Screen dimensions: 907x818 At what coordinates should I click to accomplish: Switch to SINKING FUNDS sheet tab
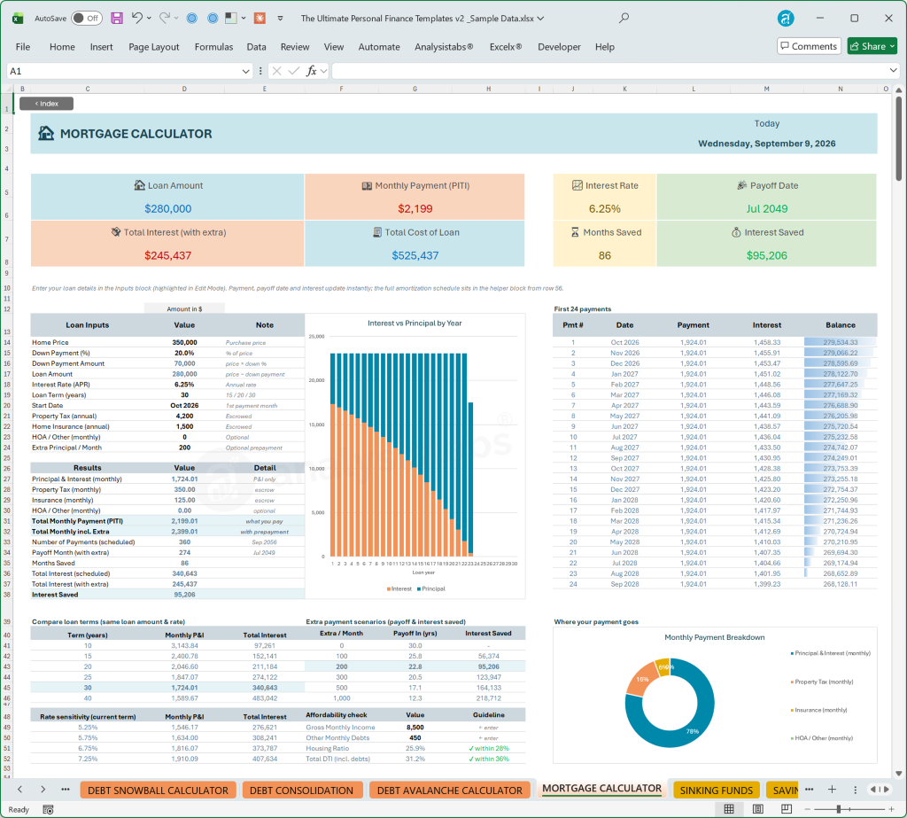716,791
